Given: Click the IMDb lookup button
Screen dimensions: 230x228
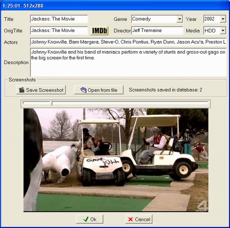Looking at the screenshot, I should click(100, 31).
